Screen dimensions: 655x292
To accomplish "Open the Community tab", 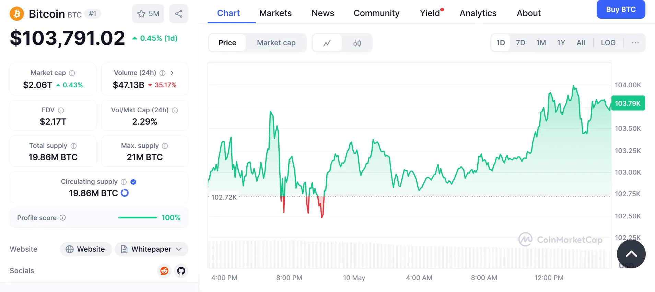I will (376, 13).
